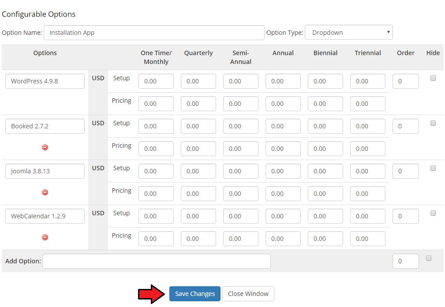This screenshot has width=445, height=307.
Task: Focus the Option Name field
Action: coord(154,33)
